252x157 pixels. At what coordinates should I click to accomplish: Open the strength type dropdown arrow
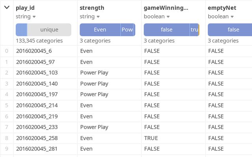(x=98, y=17)
